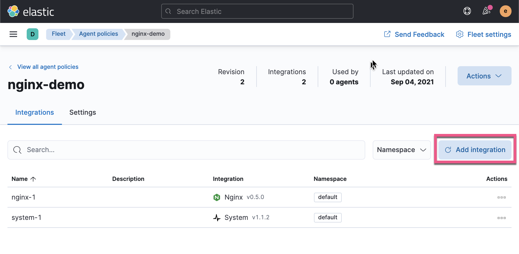The height and width of the screenshot is (254, 519).
Task: Click the magnifier icon in Search Elastic
Action: pyautogui.click(x=168, y=11)
